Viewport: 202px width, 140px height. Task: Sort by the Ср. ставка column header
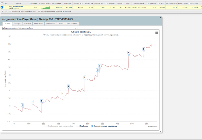(57, 3)
